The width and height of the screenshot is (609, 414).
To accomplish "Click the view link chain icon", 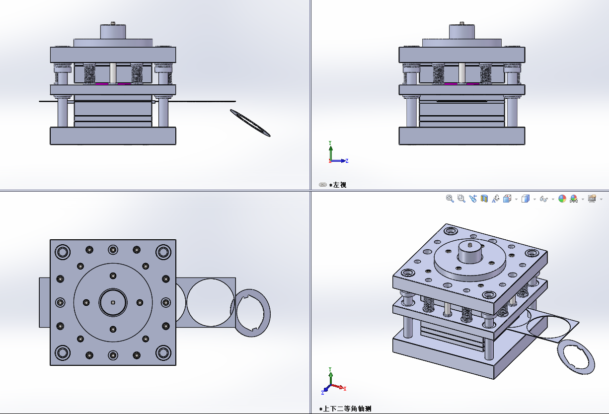I will (x=322, y=185).
